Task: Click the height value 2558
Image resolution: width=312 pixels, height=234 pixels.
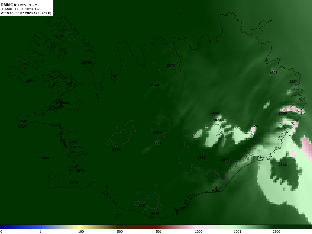Action: [x=87, y=62]
